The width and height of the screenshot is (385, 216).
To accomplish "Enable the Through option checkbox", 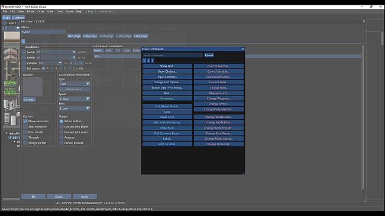I will [x=25, y=138].
